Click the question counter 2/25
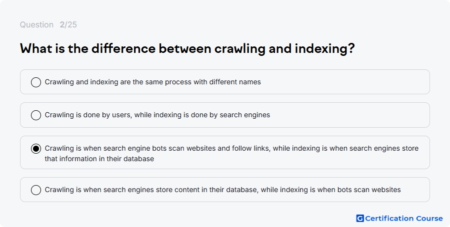 pos(68,24)
